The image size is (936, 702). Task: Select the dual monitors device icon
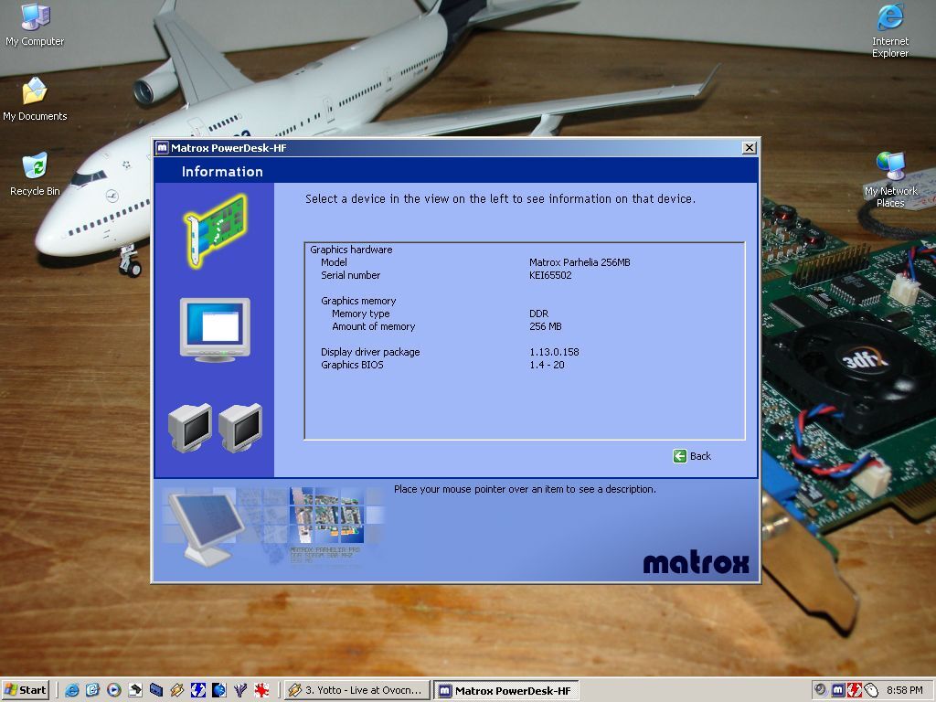(215, 428)
